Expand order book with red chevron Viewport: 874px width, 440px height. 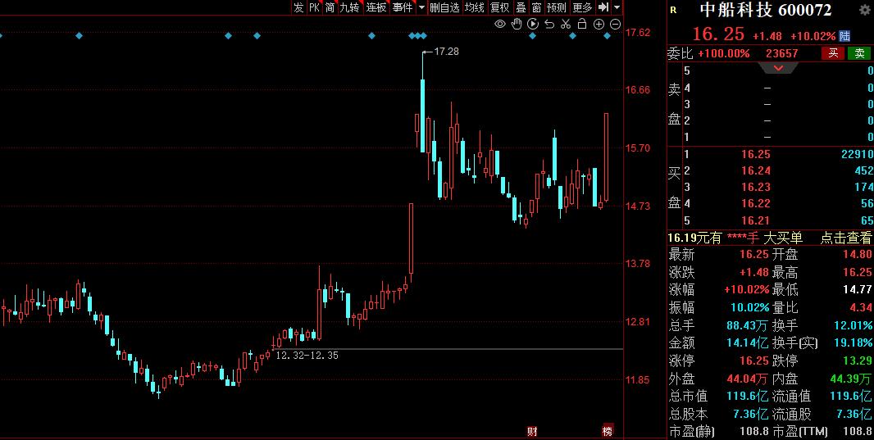(779, 68)
